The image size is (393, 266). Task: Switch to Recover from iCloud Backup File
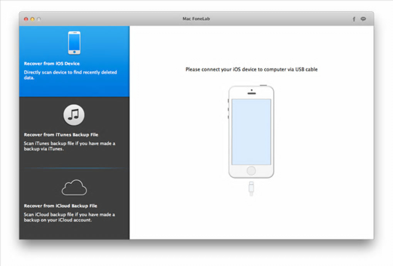click(x=74, y=204)
